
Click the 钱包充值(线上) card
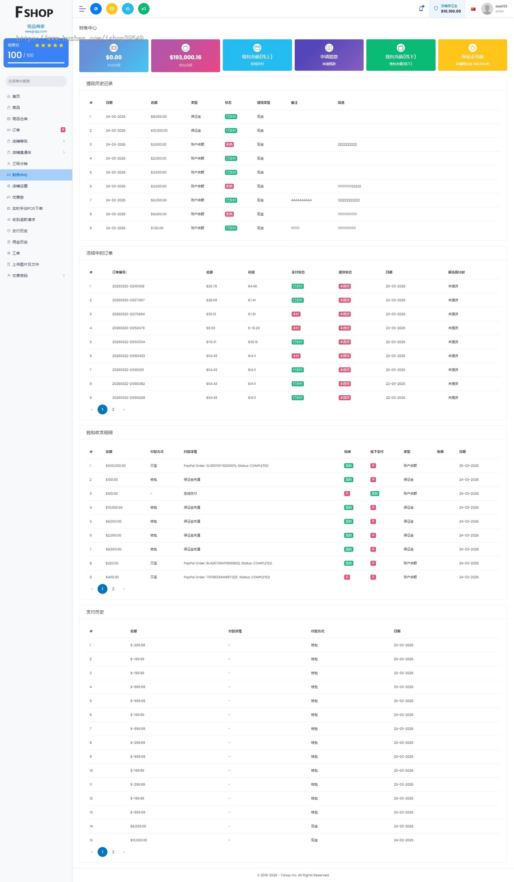click(257, 55)
